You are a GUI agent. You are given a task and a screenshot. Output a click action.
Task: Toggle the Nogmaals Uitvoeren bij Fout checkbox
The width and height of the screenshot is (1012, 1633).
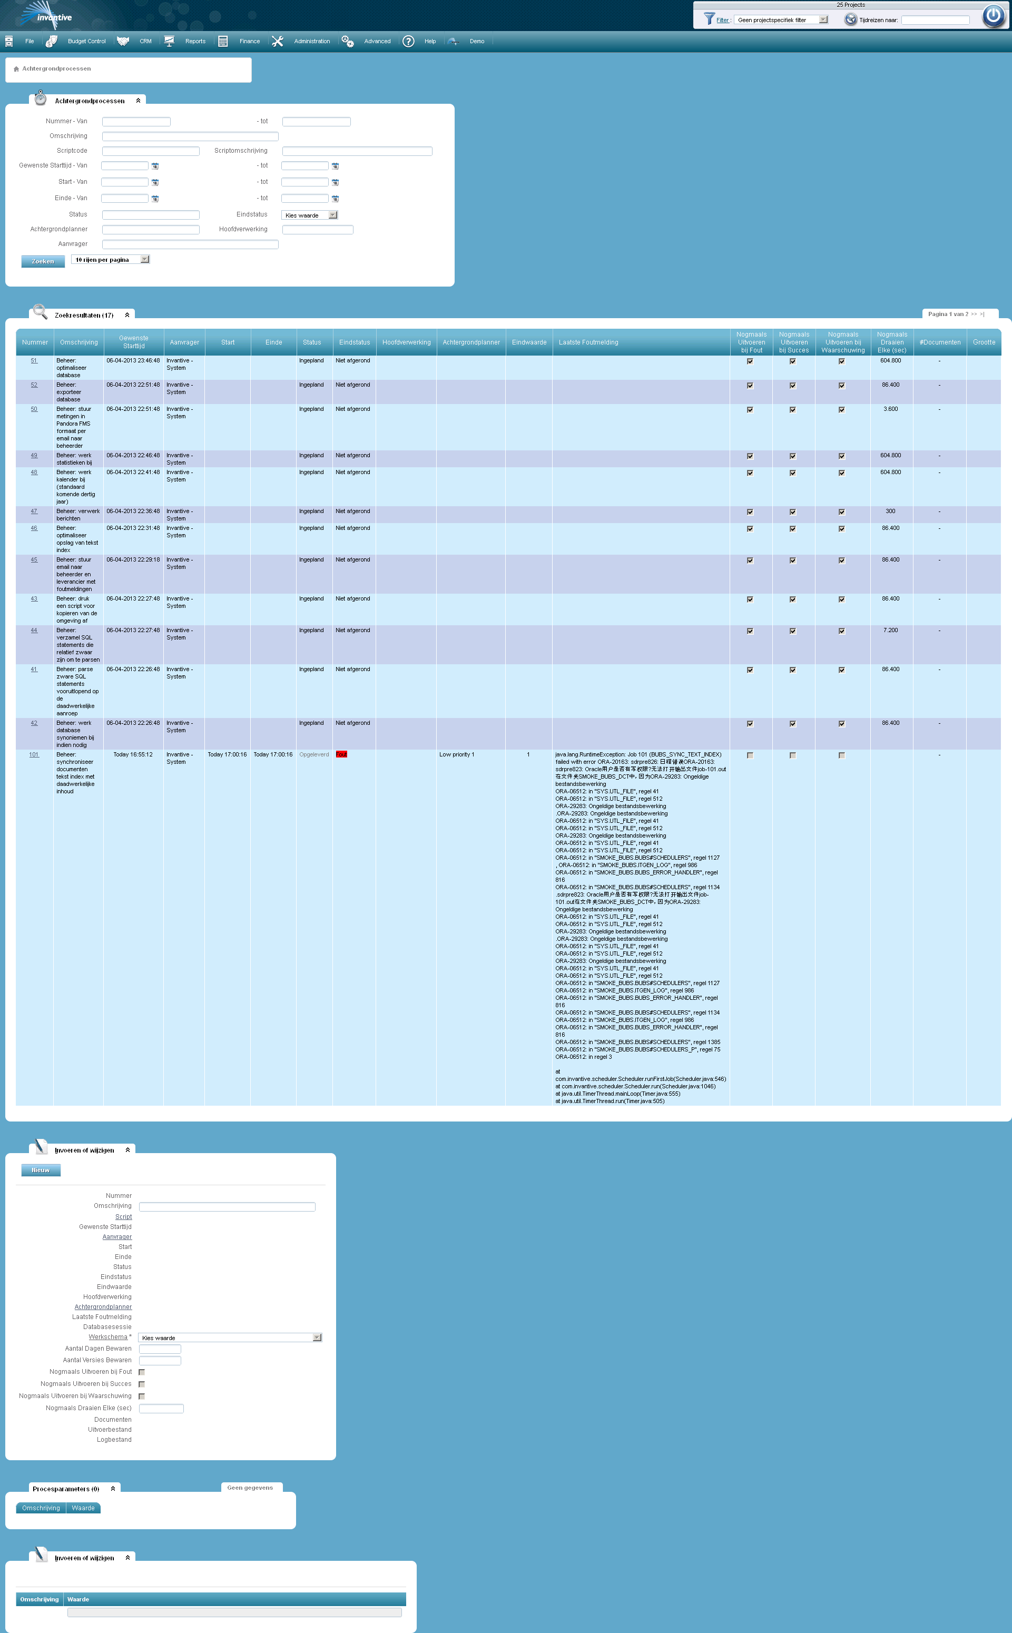pyautogui.click(x=143, y=1371)
